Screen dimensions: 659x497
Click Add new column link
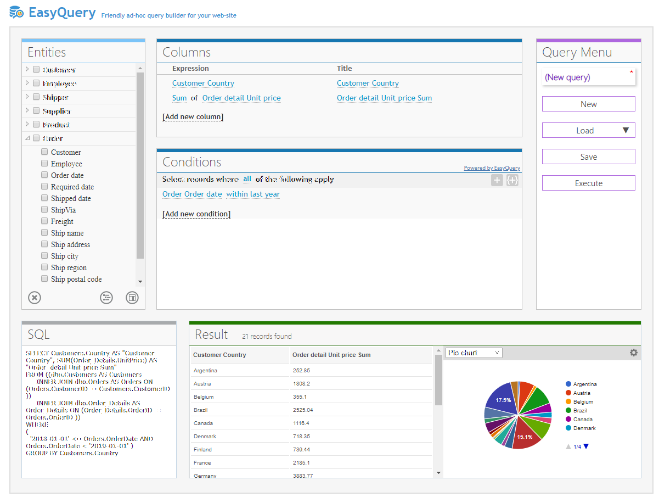point(193,117)
